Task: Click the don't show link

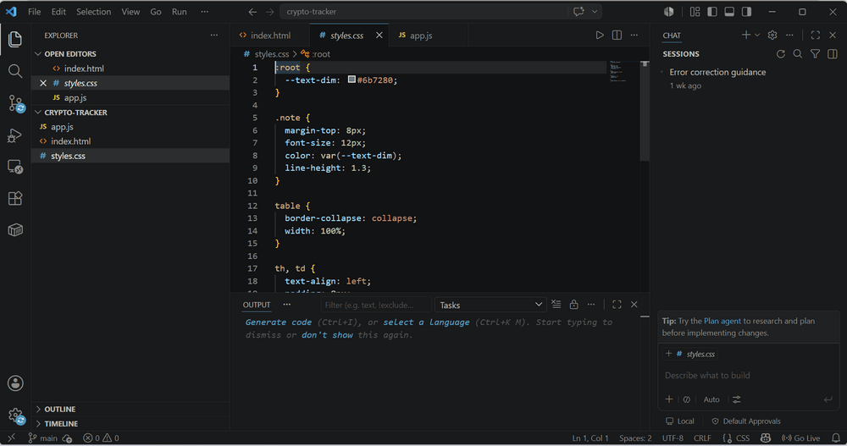Action: click(327, 335)
